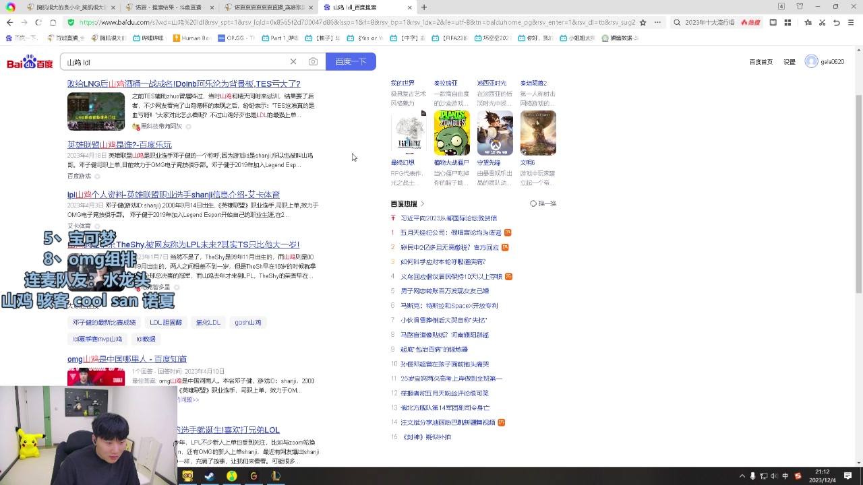Image resolution: width=863 pixels, height=485 pixels.
Task: Open result lpl山鸡个人资料 艾卡体育
Action: (x=173, y=195)
